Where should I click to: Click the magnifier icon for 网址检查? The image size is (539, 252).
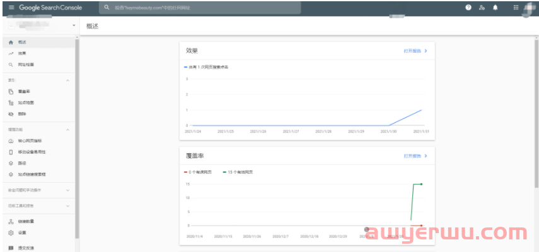[11, 64]
